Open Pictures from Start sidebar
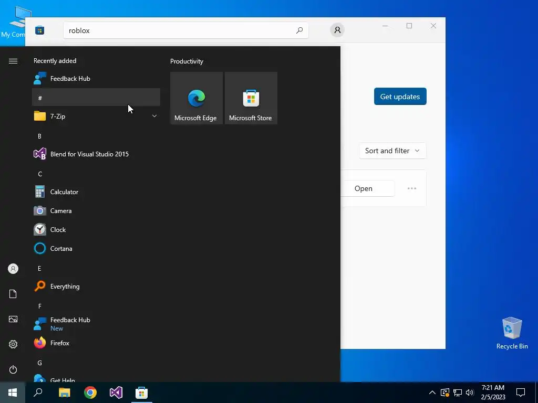Viewport: 538px width, 403px height. tap(13, 319)
